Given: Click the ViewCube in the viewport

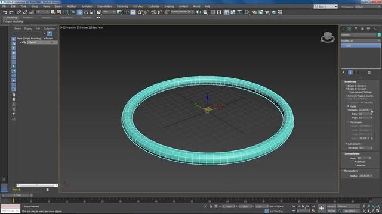Looking at the screenshot, I should pos(328,37).
